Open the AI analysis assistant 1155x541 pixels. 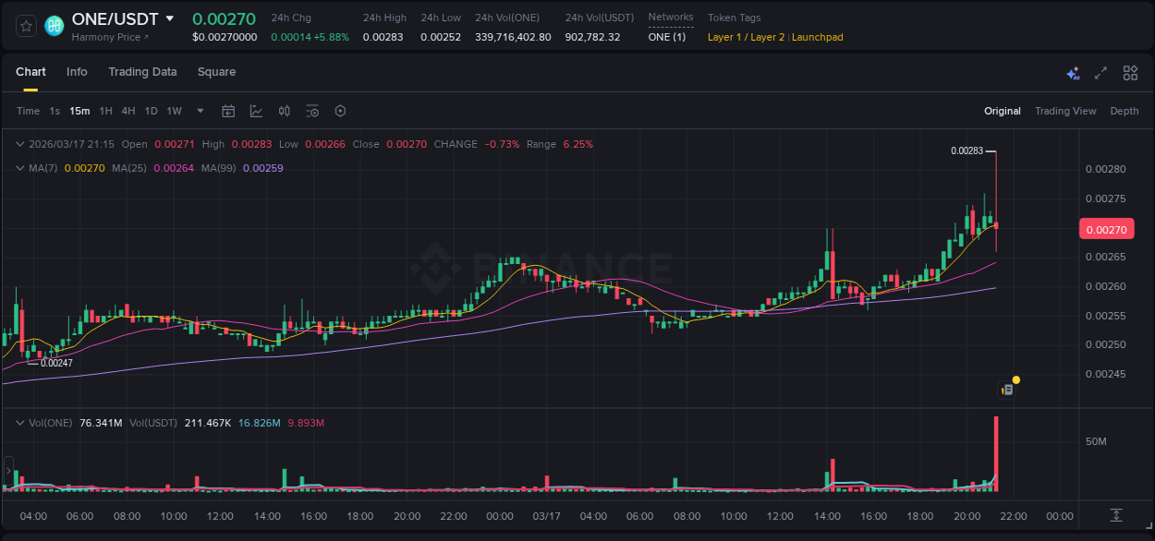(x=1073, y=72)
